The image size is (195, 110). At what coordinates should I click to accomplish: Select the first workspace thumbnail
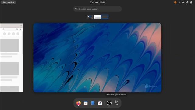(x=90, y=17)
